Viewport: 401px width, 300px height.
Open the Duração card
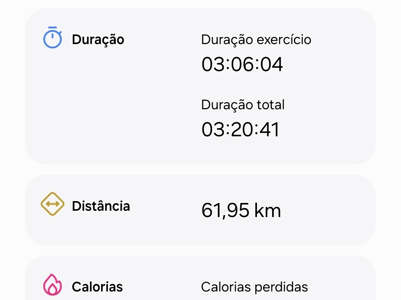click(200, 86)
